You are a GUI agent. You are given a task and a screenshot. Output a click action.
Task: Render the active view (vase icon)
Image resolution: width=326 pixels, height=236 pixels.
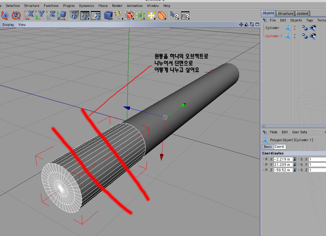point(74,15)
